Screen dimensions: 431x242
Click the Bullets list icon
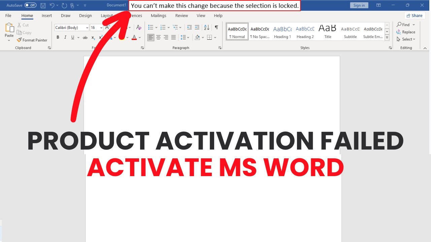click(x=151, y=28)
